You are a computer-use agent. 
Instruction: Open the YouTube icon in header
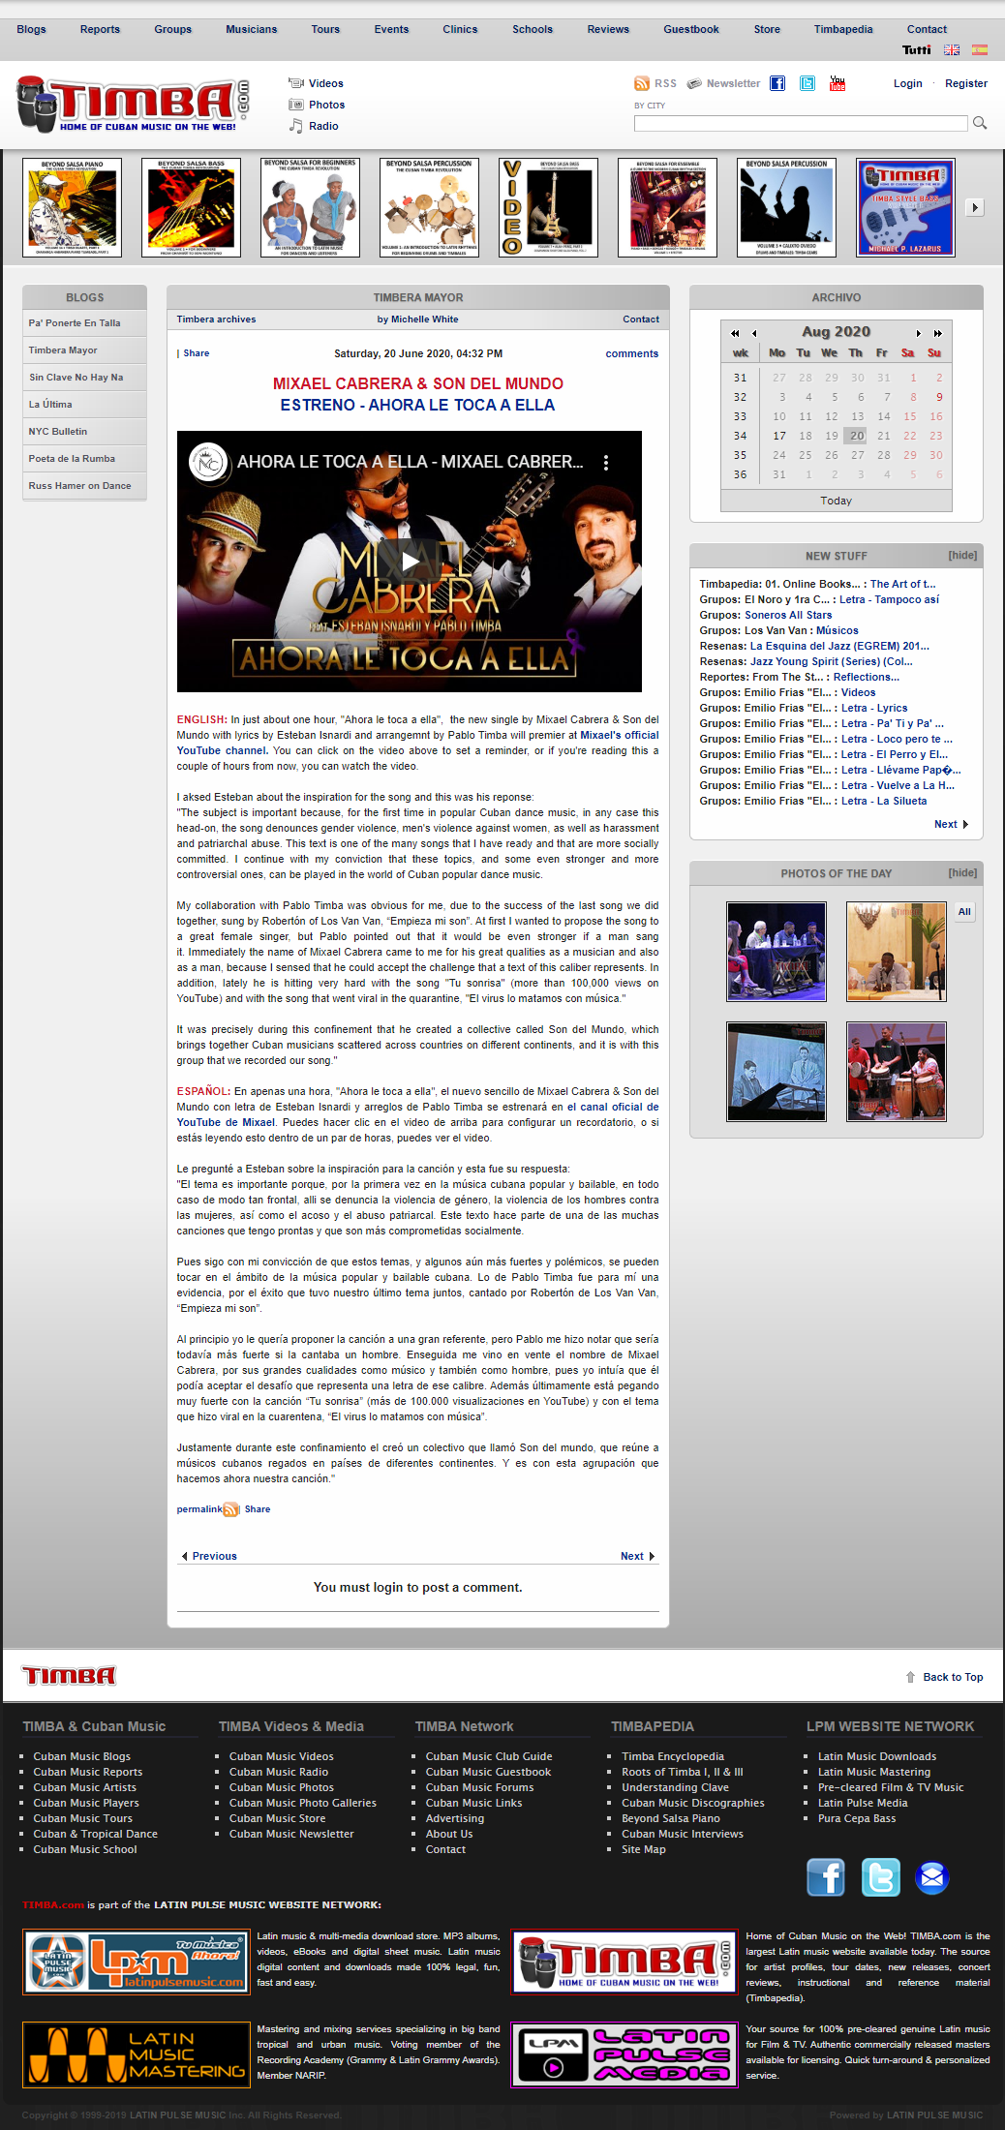[837, 83]
